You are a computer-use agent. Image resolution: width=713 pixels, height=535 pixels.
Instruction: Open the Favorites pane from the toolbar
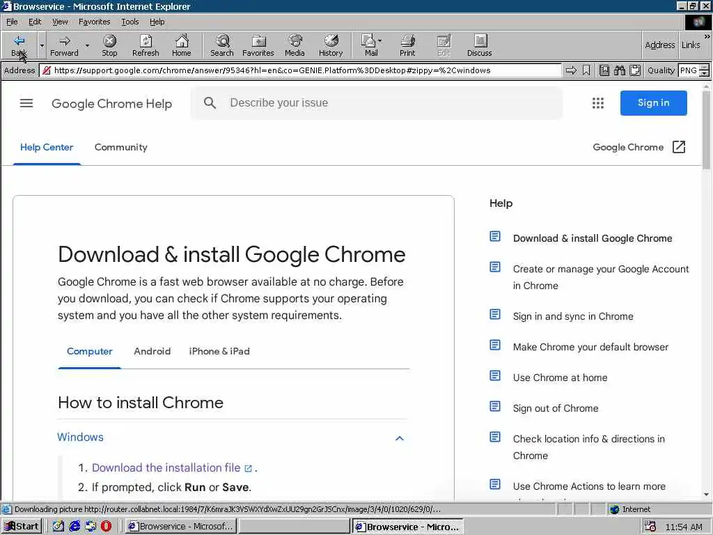[x=258, y=45]
